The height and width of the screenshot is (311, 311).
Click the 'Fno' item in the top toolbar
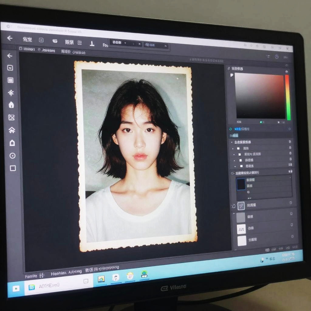(x=105, y=45)
